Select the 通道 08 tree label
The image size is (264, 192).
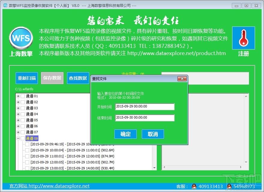pos(32,138)
